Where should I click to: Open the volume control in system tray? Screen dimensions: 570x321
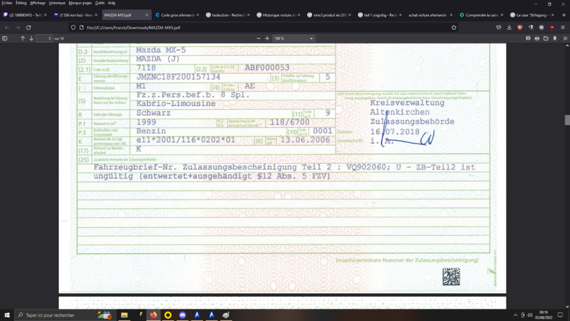pyautogui.click(x=530, y=315)
